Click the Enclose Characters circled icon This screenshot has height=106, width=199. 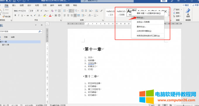pos(59,15)
